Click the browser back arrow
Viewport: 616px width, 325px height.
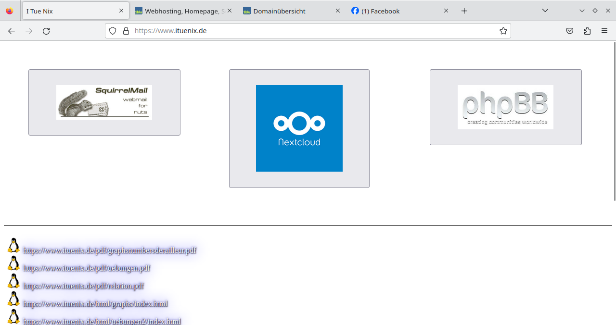tap(12, 31)
